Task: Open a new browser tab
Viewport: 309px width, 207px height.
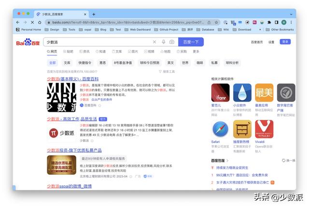Action: point(94,14)
